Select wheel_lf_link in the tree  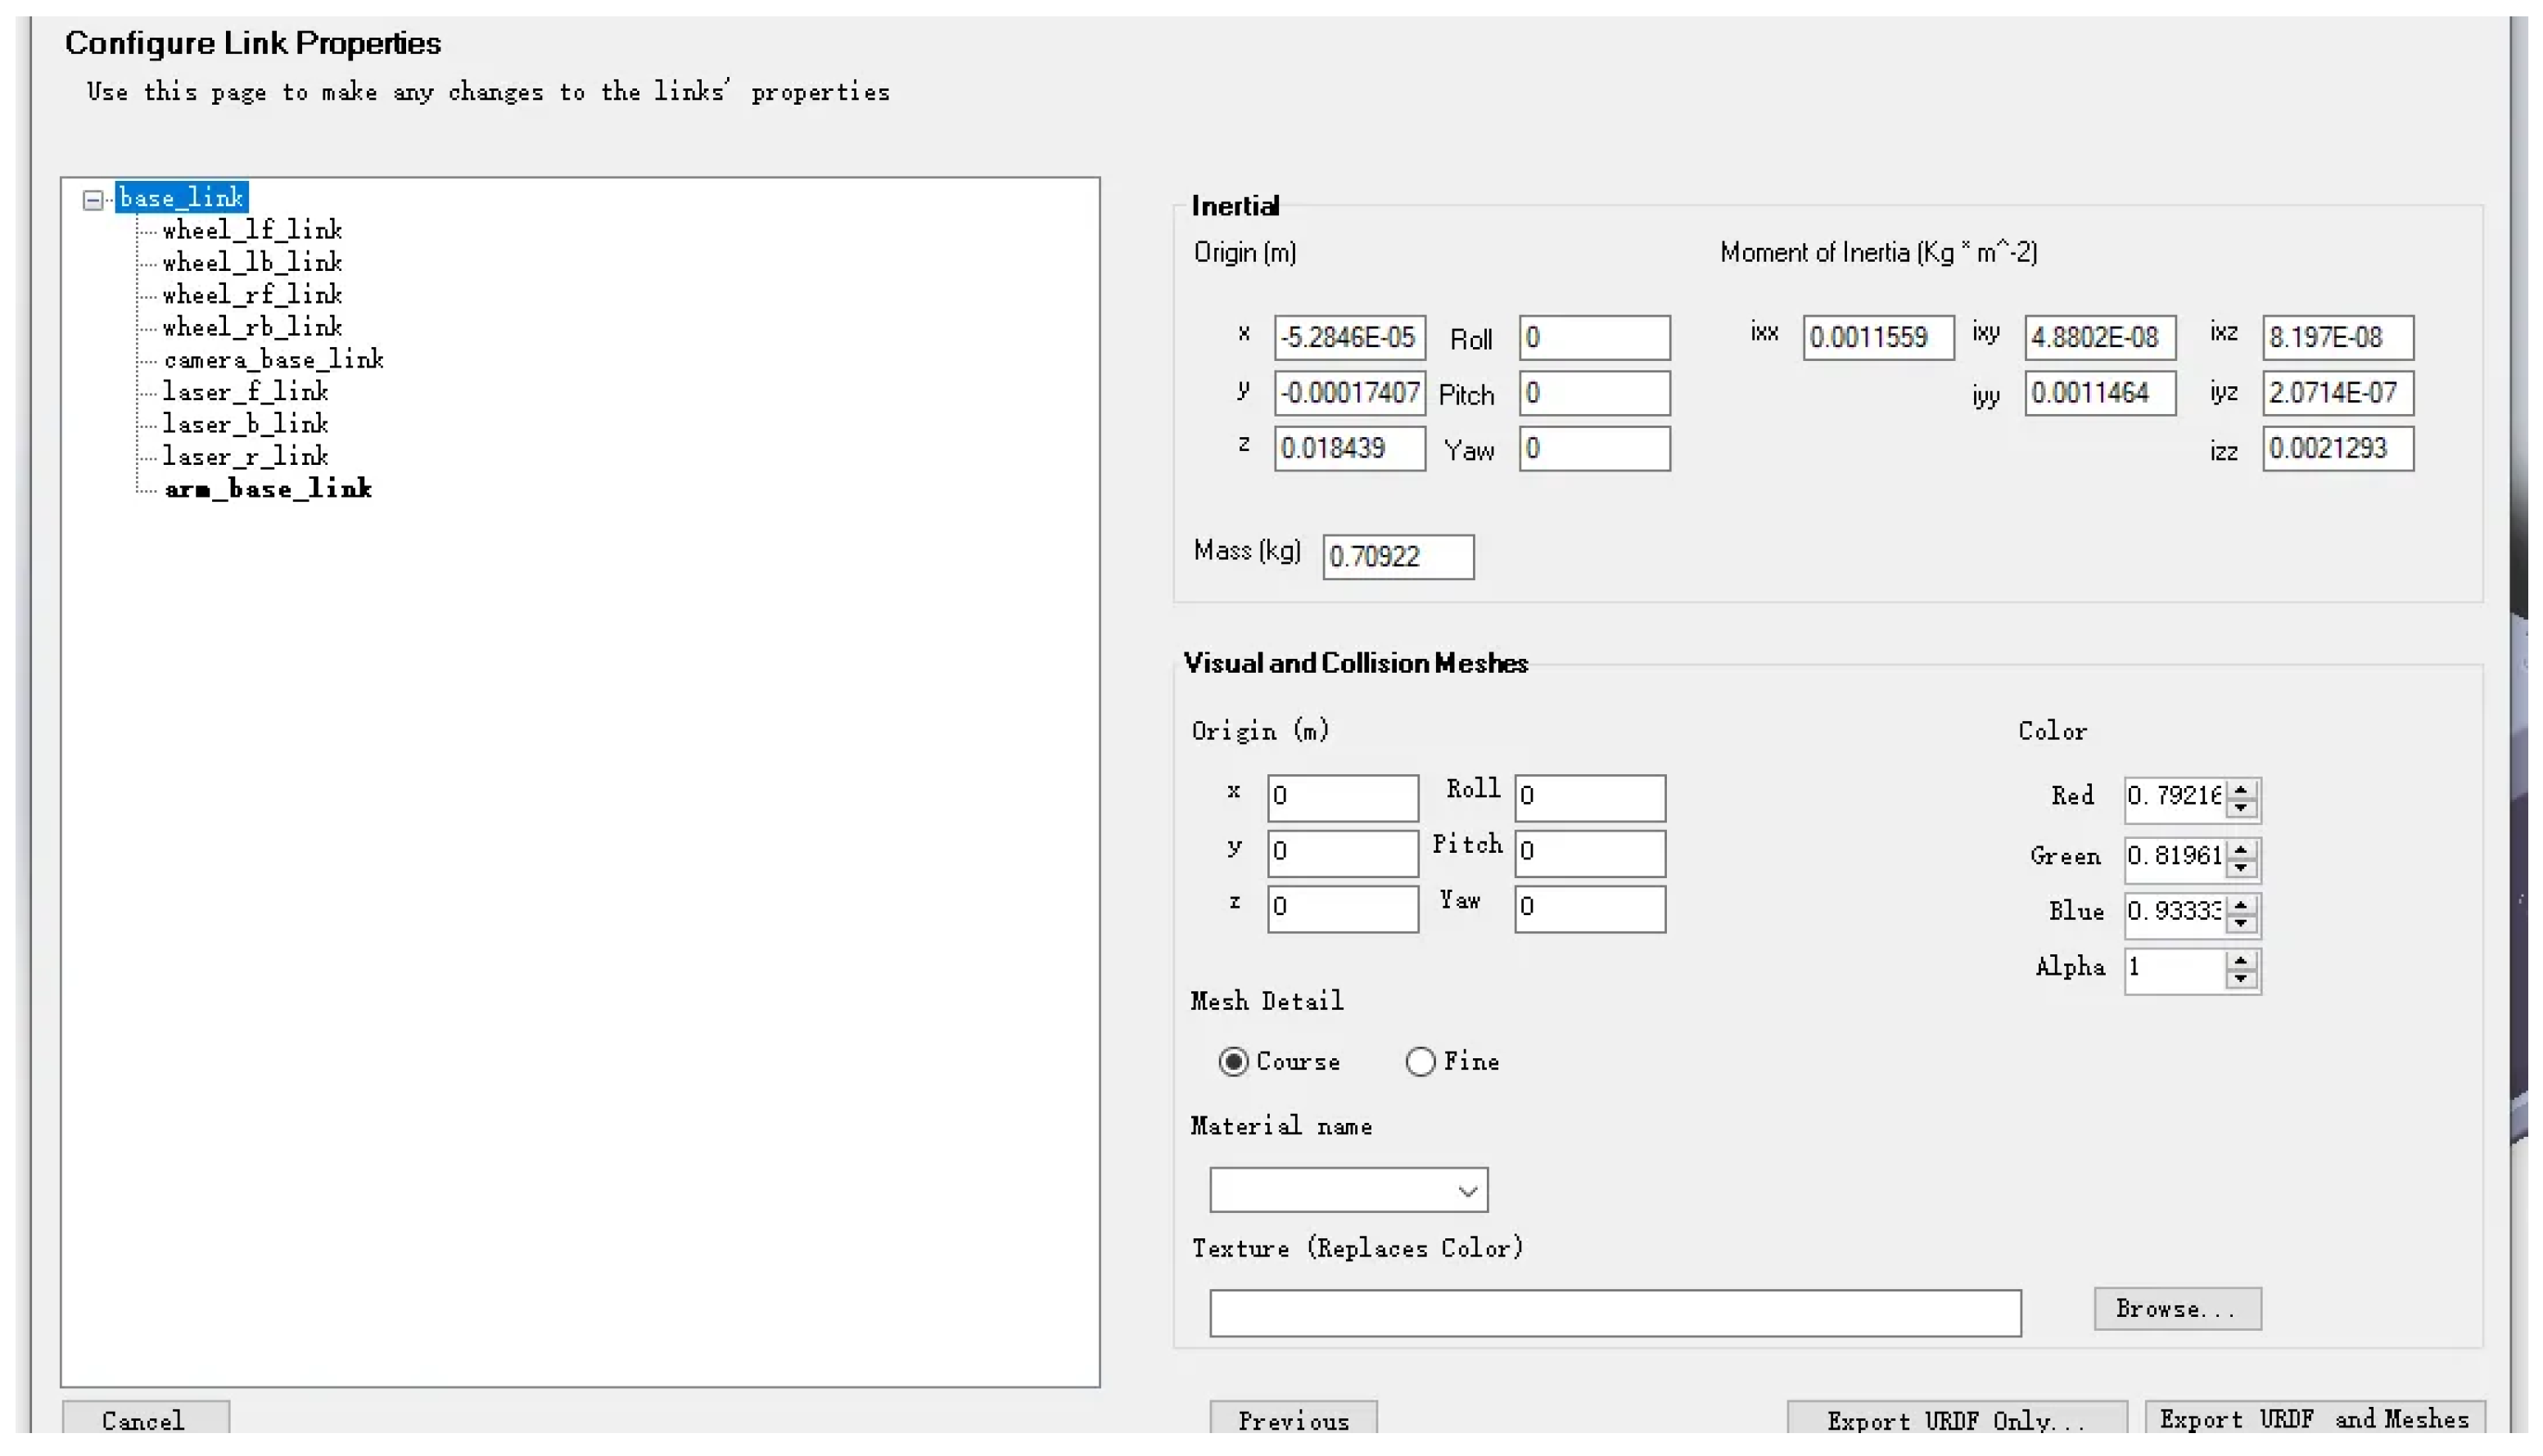pos(252,230)
